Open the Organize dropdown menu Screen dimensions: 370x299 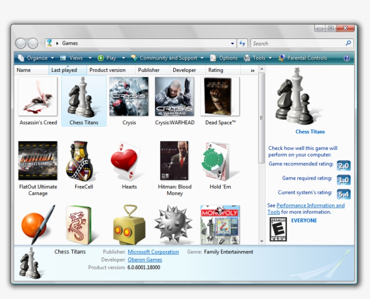click(37, 58)
